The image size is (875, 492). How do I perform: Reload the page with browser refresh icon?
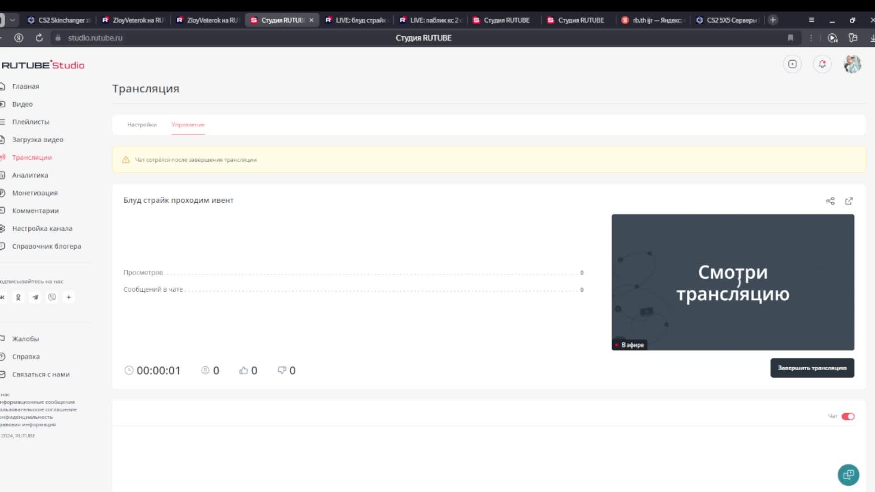39,38
